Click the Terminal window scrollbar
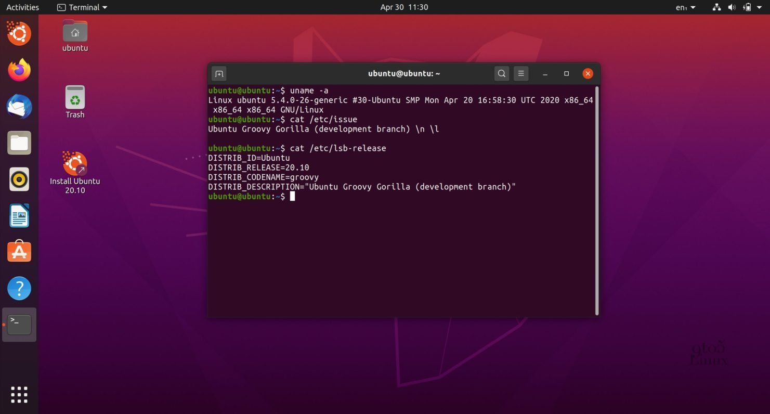The image size is (770, 414). (597, 201)
